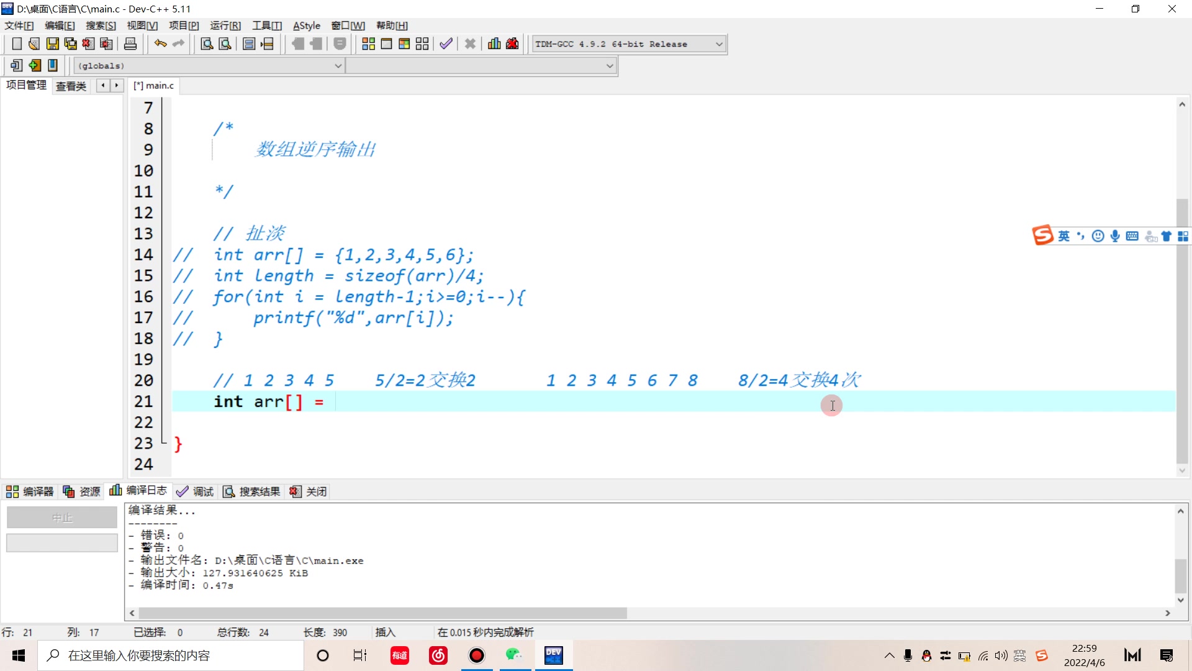Image resolution: width=1192 pixels, height=671 pixels.
Task: Open WeChat from the taskbar
Action: pyautogui.click(x=514, y=655)
